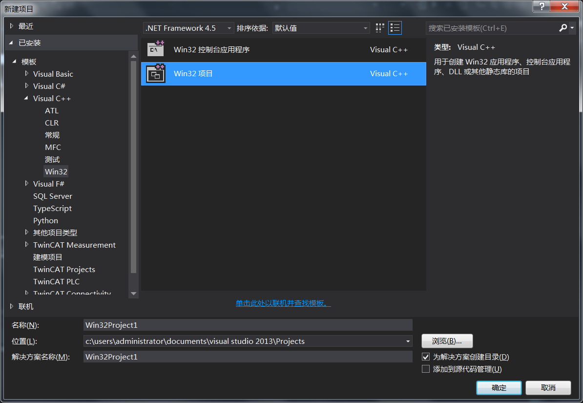Collapse the Visual C++ node

(x=26, y=98)
